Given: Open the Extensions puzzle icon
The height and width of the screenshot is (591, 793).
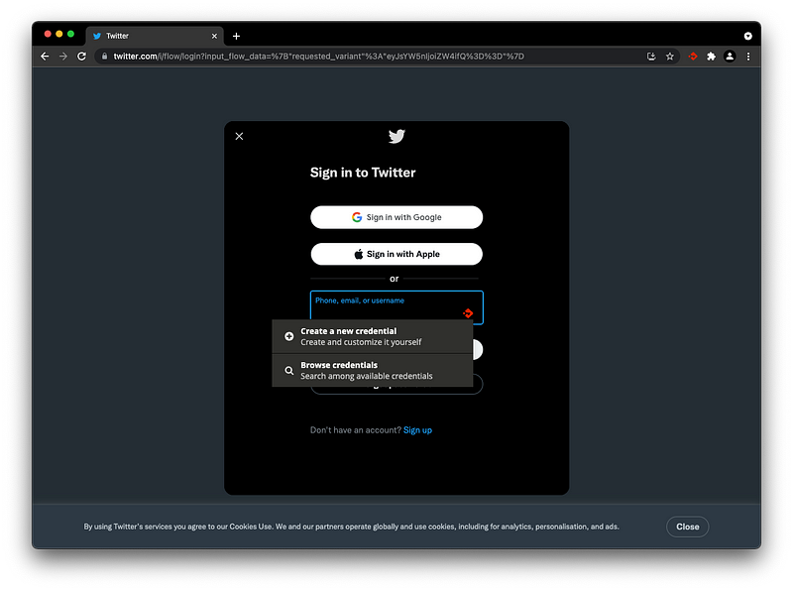Looking at the screenshot, I should point(711,57).
